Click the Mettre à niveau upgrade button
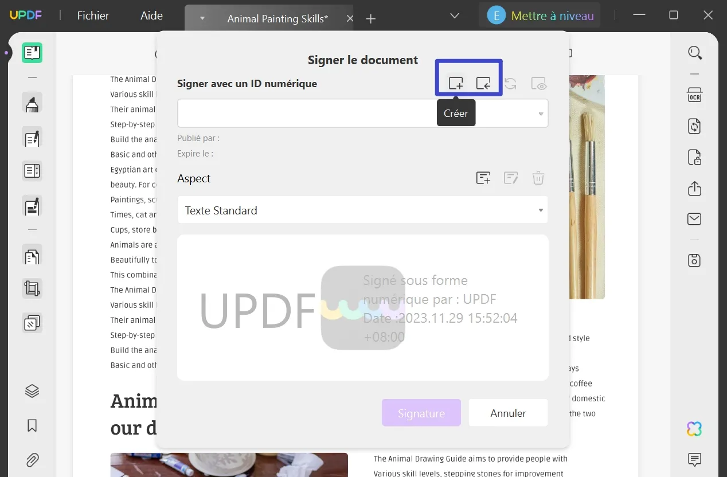The image size is (727, 477). click(540, 15)
